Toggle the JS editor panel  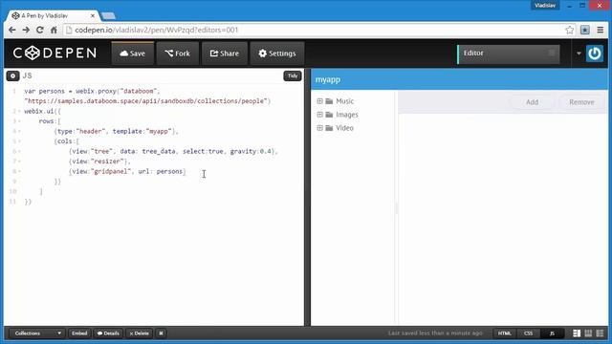coord(552,333)
